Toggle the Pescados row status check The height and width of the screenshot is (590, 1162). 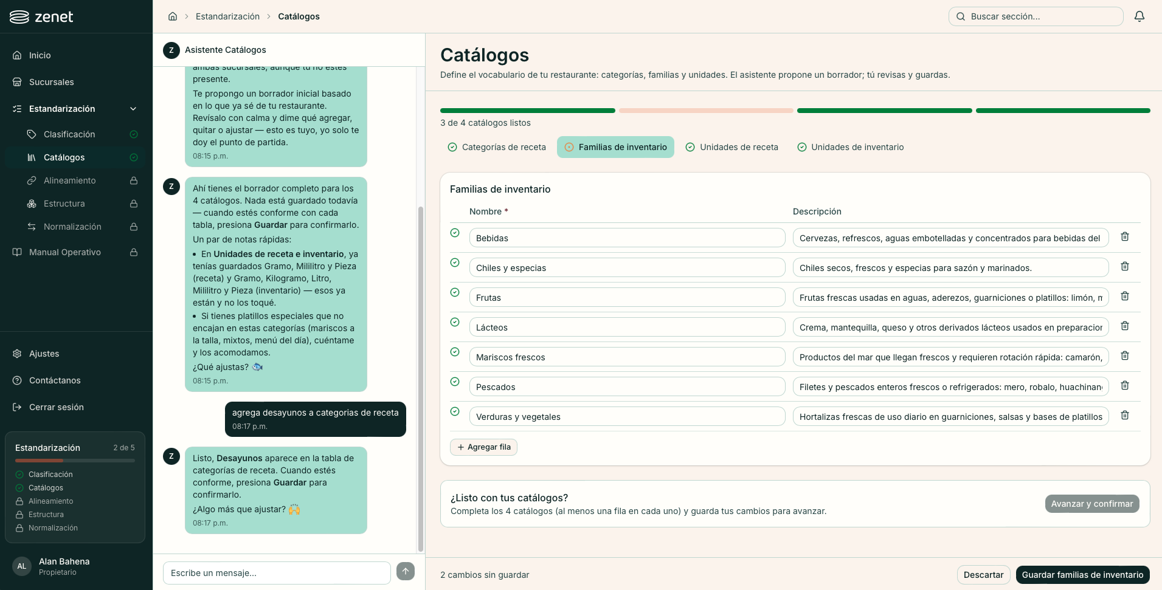(x=455, y=382)
